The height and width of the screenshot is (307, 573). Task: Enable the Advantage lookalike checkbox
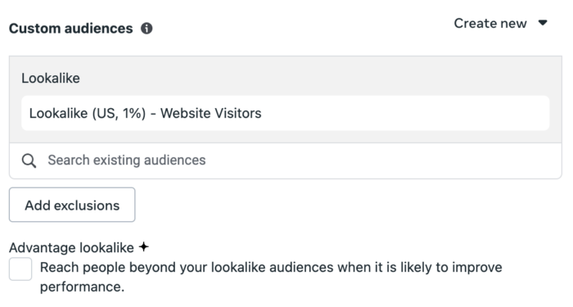coord(20,269)
